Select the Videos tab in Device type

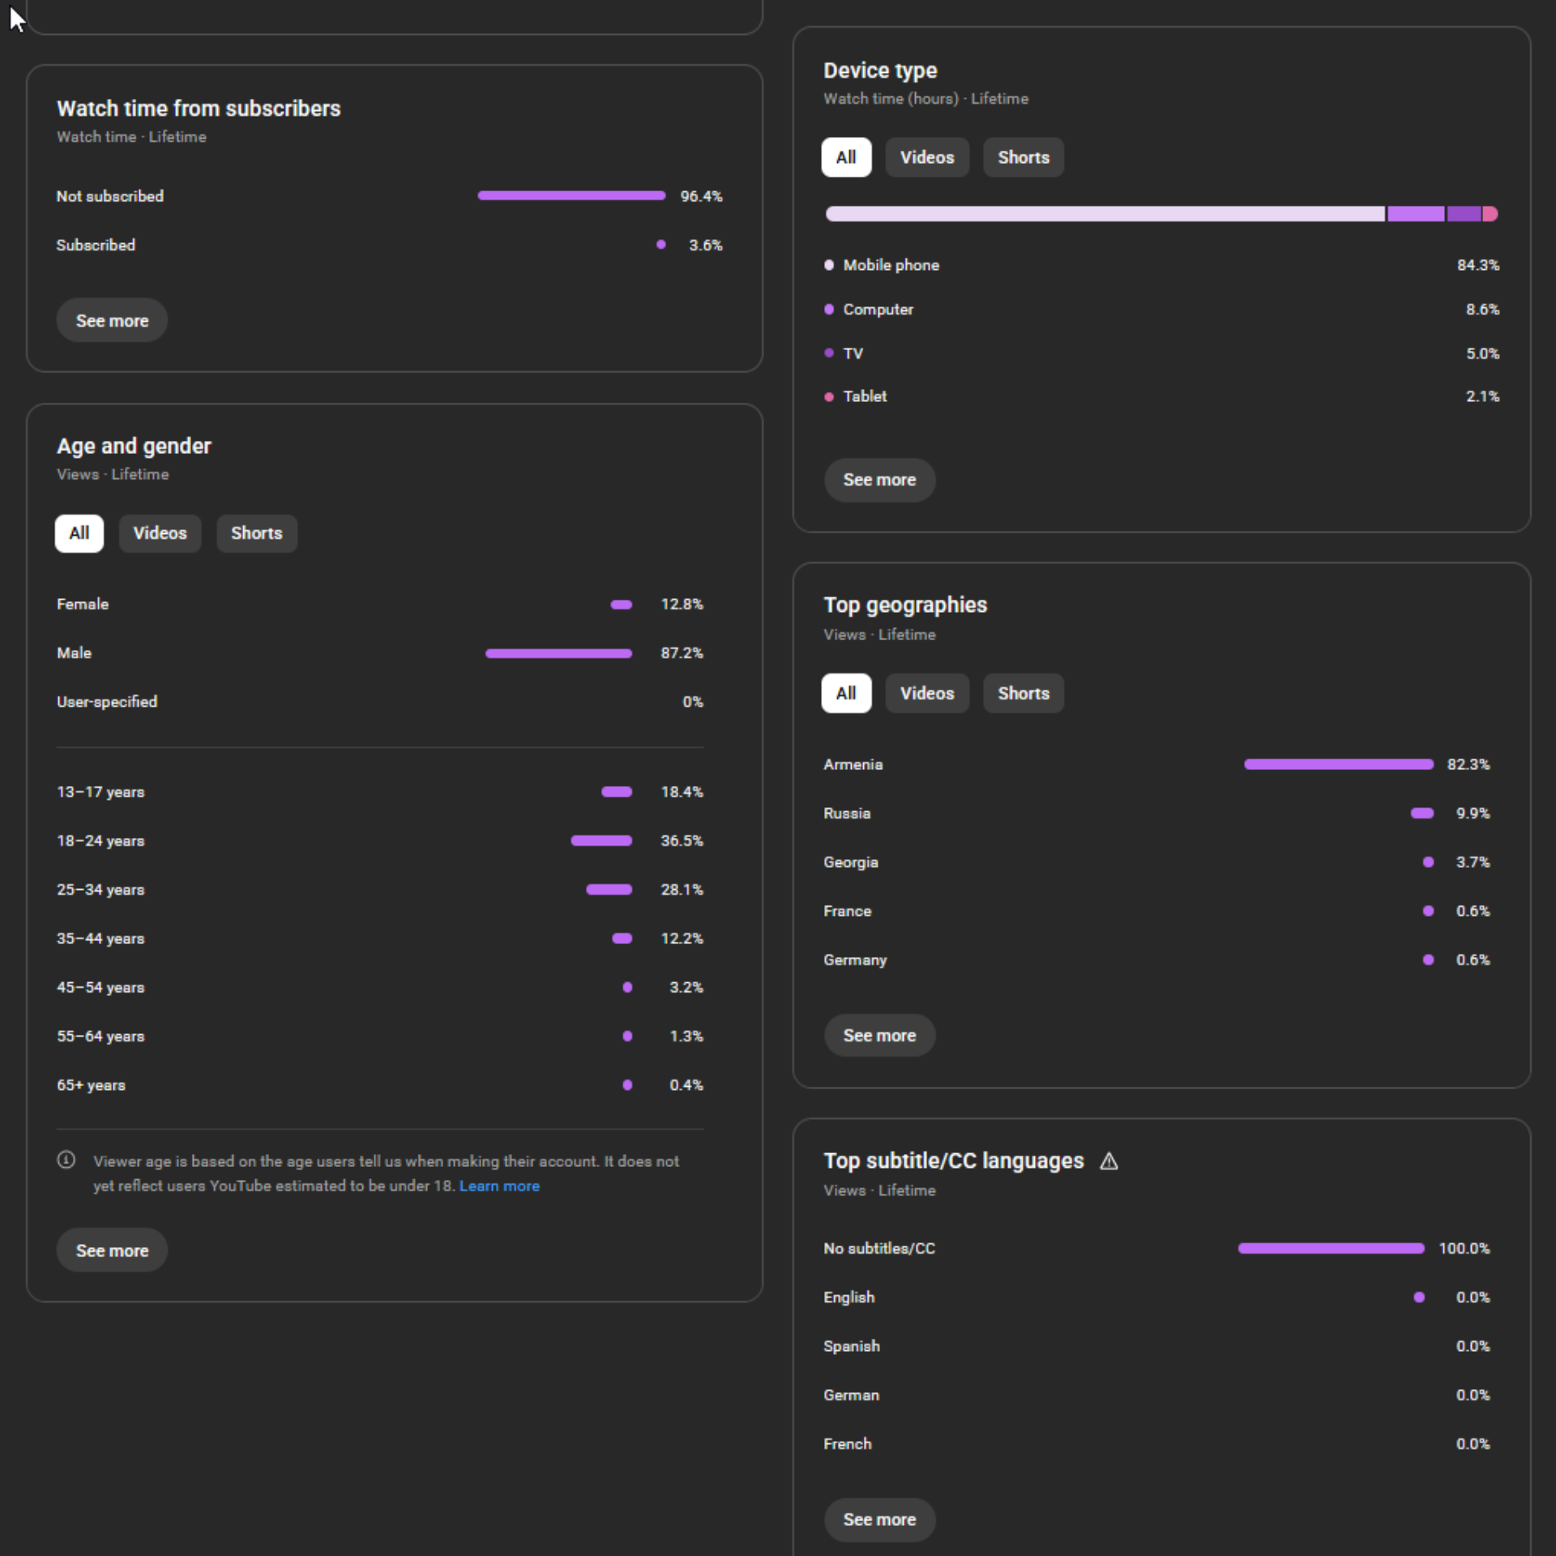click(926, 157)
